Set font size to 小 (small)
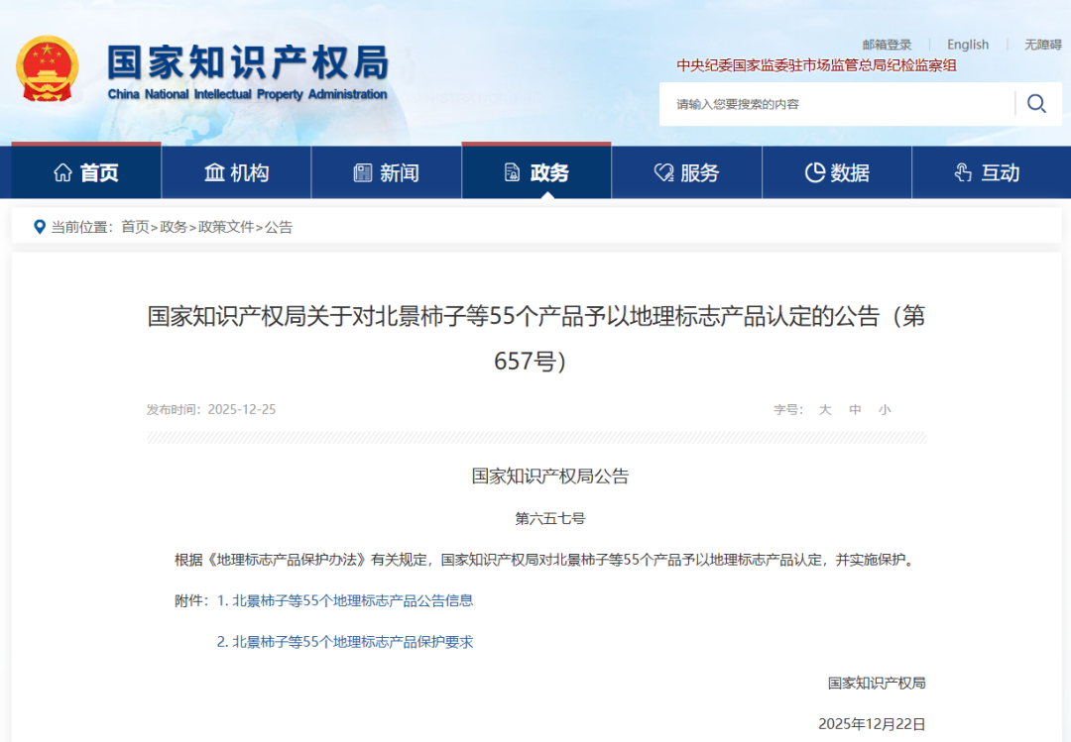The width and height of the screenshot is (1071, 742). coord(885,410)
